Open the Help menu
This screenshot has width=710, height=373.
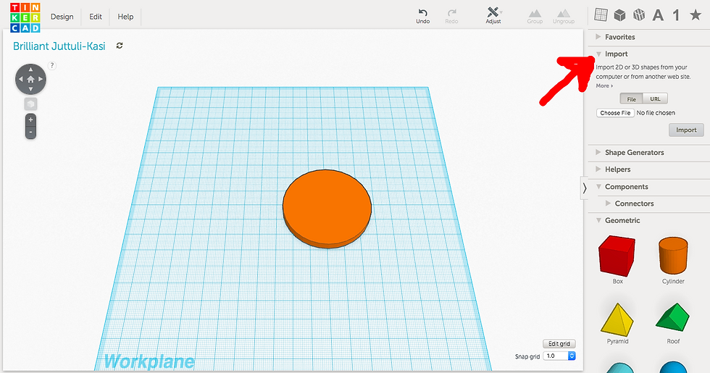click(x=125, y=17)
